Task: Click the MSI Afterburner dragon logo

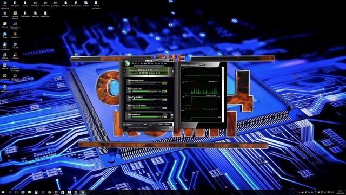Action: (x=127, y=63)
